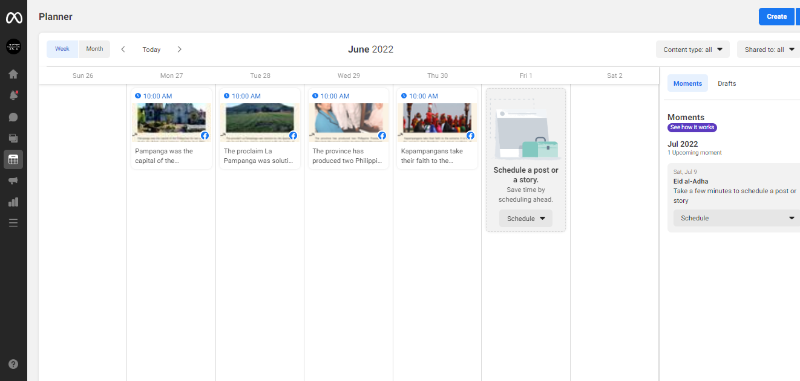Click Facebook badge on Mon 27 post
This screenshot has width=800, height=381.
pos(205,135)
